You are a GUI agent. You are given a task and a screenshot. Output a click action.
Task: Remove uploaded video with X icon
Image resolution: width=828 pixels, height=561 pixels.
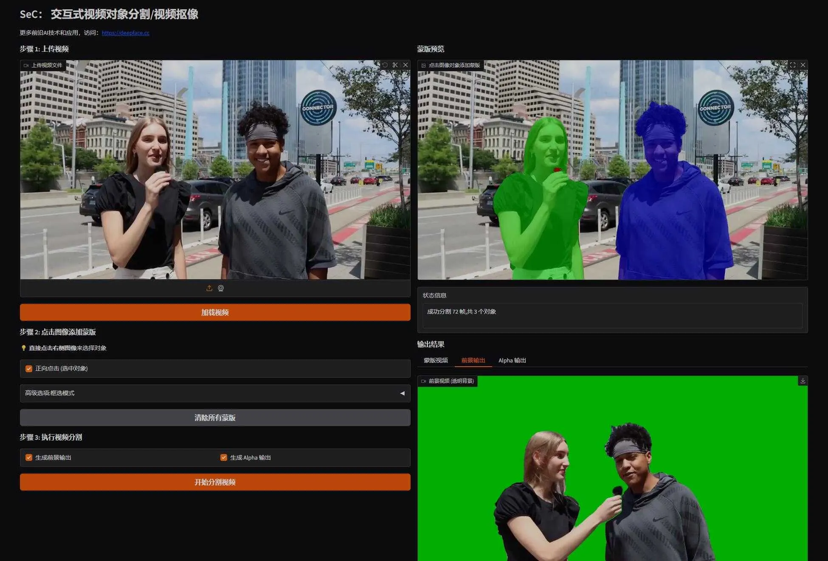406,65
